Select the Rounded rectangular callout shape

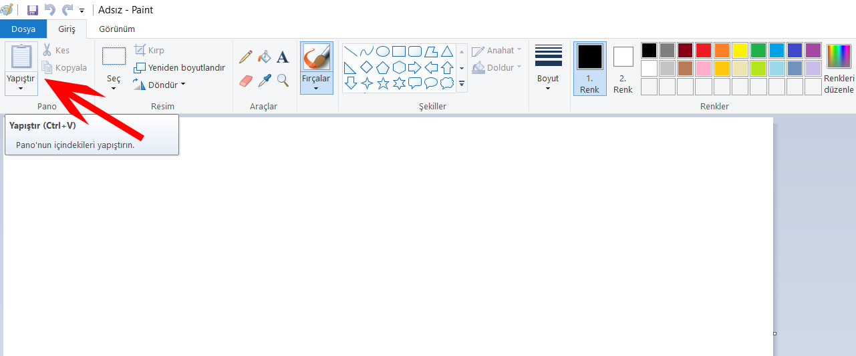(415, 83)
